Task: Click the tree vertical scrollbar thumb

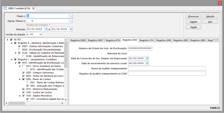Action: point(66,55)
